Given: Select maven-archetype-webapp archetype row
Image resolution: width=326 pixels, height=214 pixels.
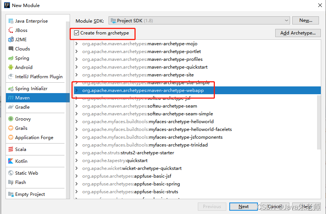Looking at the screenshot, I should pyautogui.click(x=197, y=90).
